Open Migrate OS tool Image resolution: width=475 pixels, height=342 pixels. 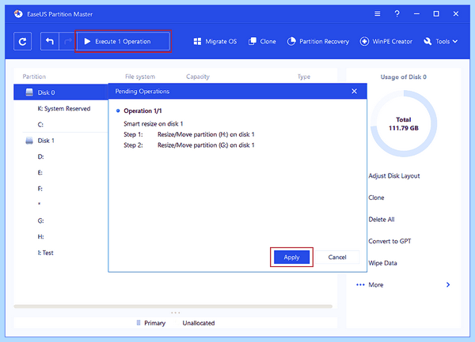pos(215,41)
